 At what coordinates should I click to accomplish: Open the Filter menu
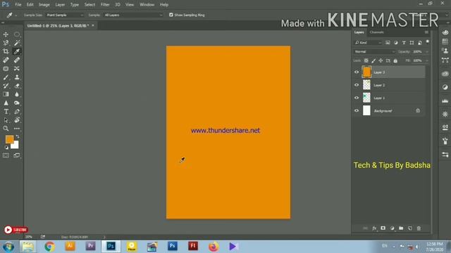pyautogui.click(x=105, y=5)
